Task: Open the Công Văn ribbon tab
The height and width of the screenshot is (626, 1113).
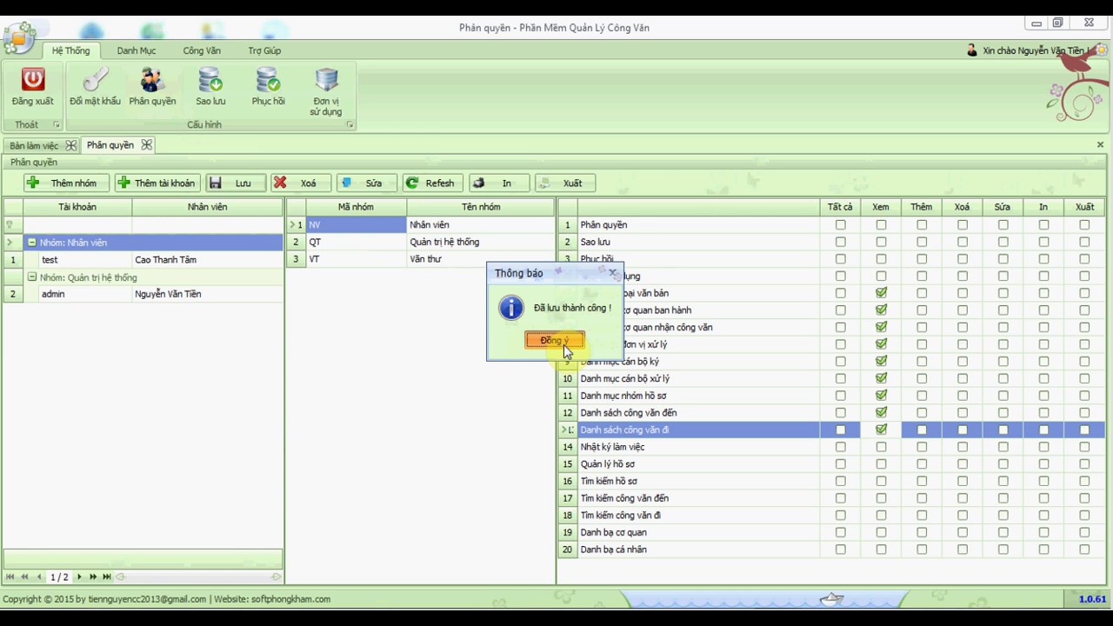Action: point(202,50)
